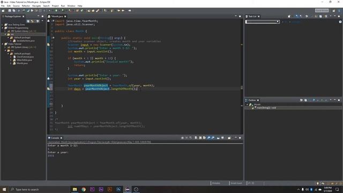The image size is (343, 193).
Task: Open the File menu
Action: (3, 6)
